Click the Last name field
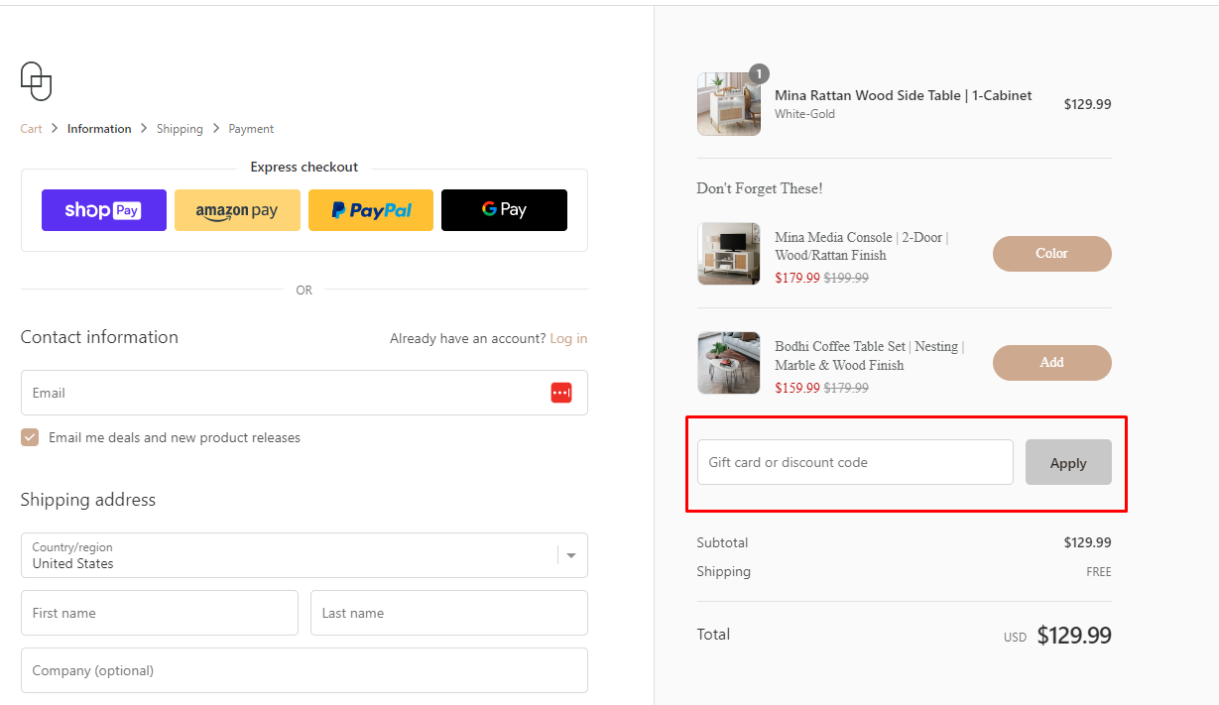1219x705 pixels. coord(449,613)
